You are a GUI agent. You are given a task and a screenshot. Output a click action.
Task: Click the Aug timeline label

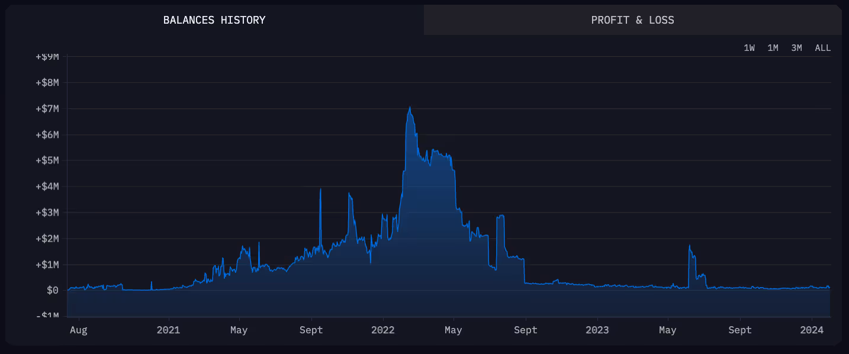78,330
